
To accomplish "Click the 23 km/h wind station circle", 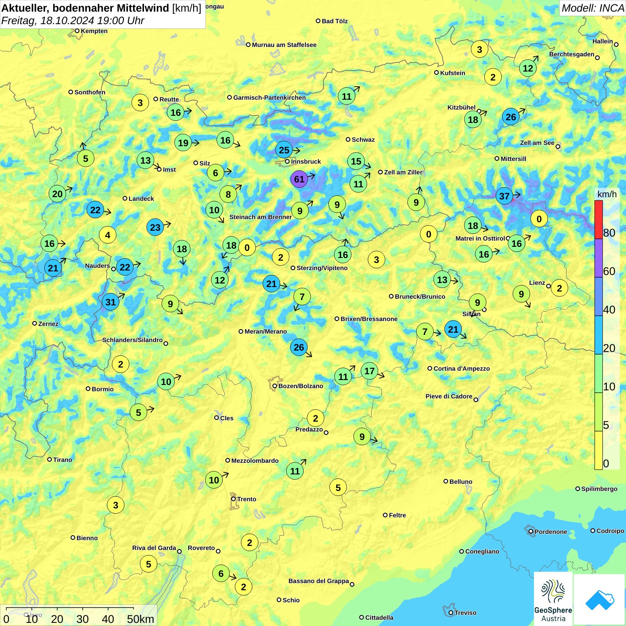I will click(155, 227).
